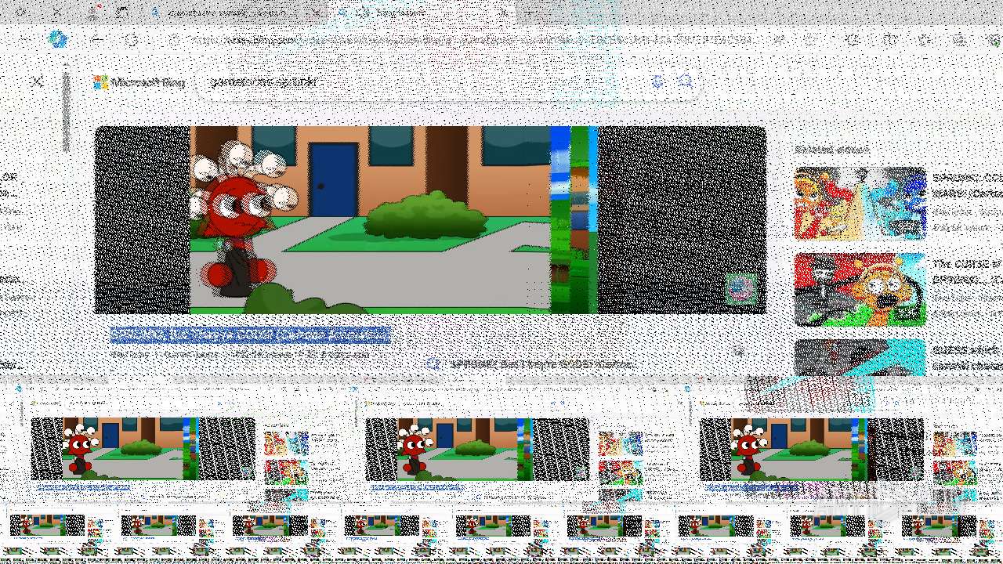This screenshot has height=564, width=1003.
Task: Reload the page with the refresh icon
Action: click(x=131, y=39)
